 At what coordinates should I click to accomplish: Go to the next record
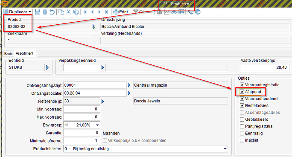[99, 12]
